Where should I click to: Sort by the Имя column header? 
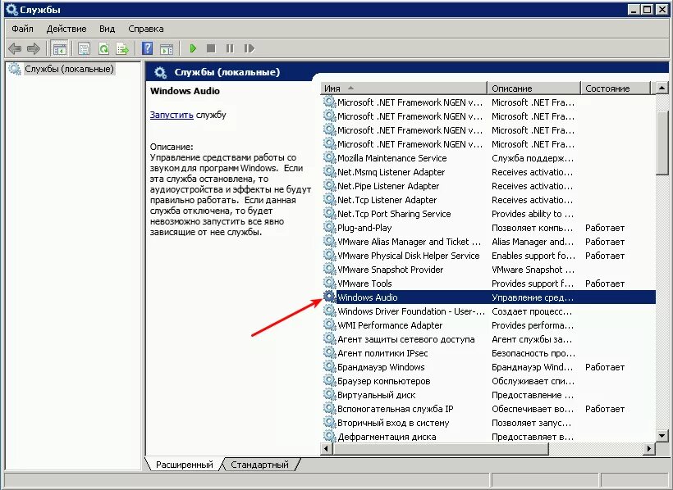(x=404, y=88)
